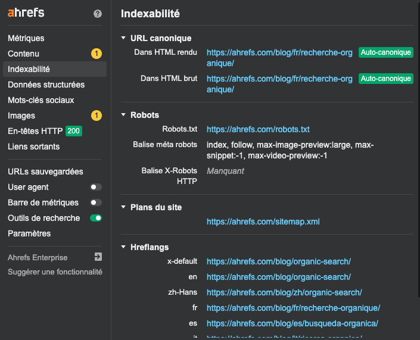Viewport: 420px width, 340px height.
Task: Open the x-default hreflang URL
Action: tap(279, 261)
